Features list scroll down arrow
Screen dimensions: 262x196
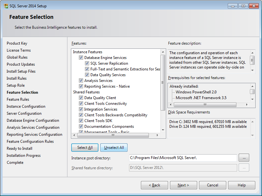163,130
